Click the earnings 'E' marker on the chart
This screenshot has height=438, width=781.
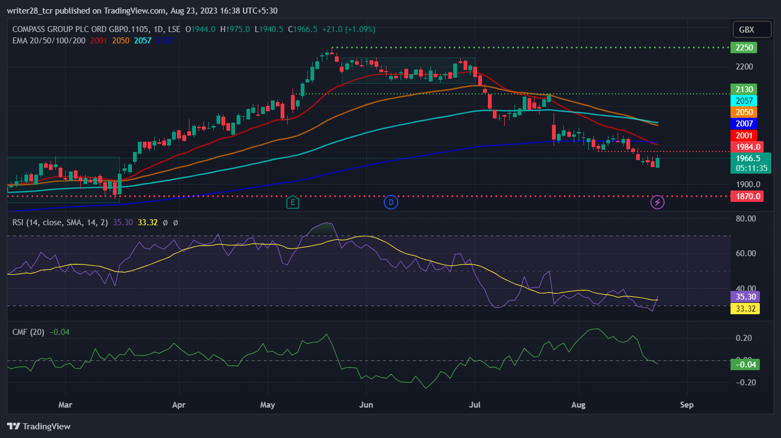(x=293, y=202)
